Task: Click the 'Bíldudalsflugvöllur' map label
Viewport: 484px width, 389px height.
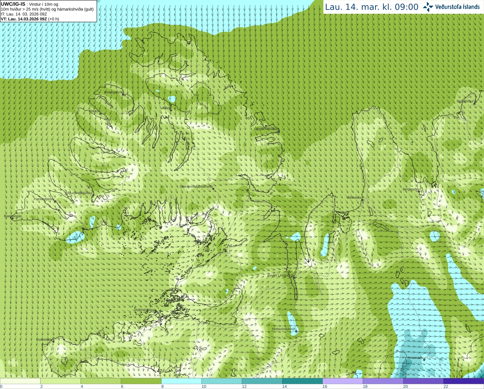Action: coord(79,193)
